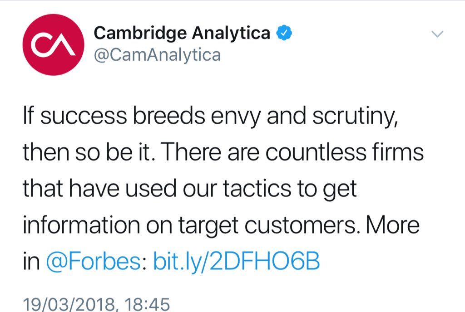Open the tweet options chevron menu
465x312 pixels.
(x=437, y=35)
